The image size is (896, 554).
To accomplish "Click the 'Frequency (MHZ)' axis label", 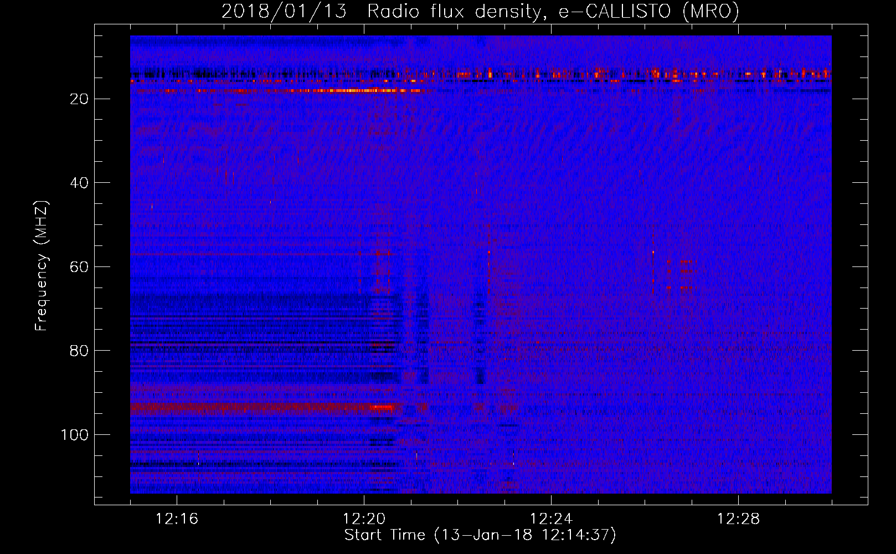I will point(42,265).
